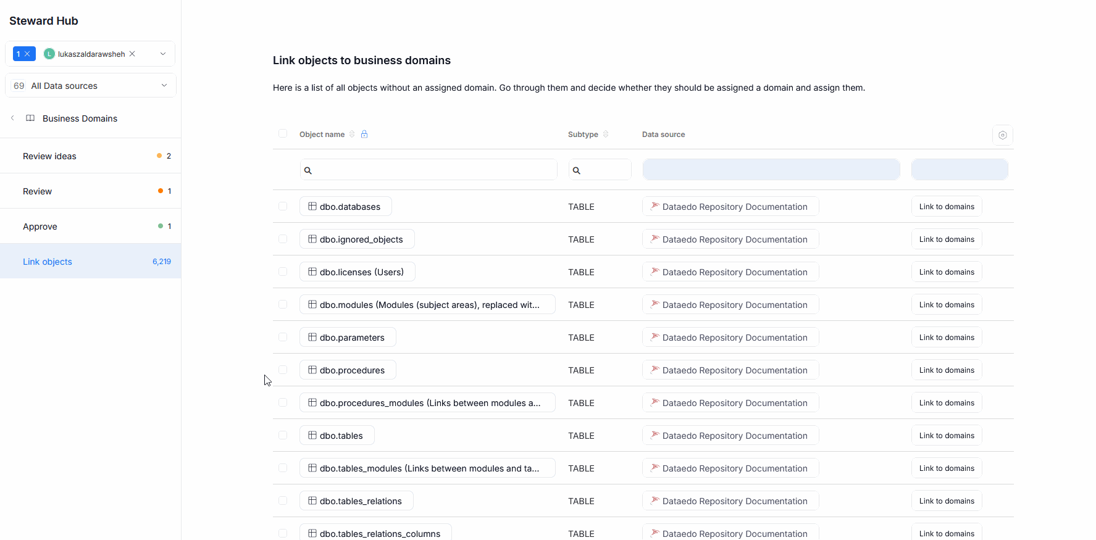Open the Link objects section
The width and height of the screenshot is (1096, 540).
coord(91,262)
